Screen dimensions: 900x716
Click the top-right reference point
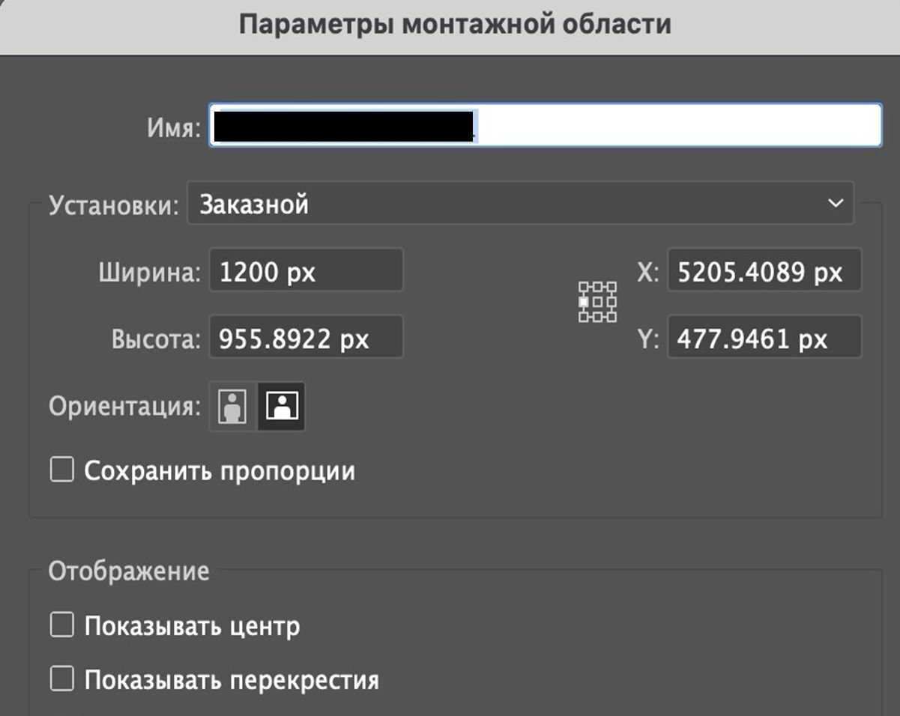tap(611, 286)
